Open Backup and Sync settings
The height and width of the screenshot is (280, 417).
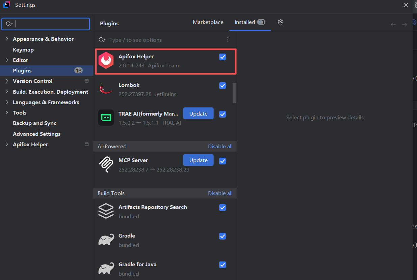(x=34, y=123)
